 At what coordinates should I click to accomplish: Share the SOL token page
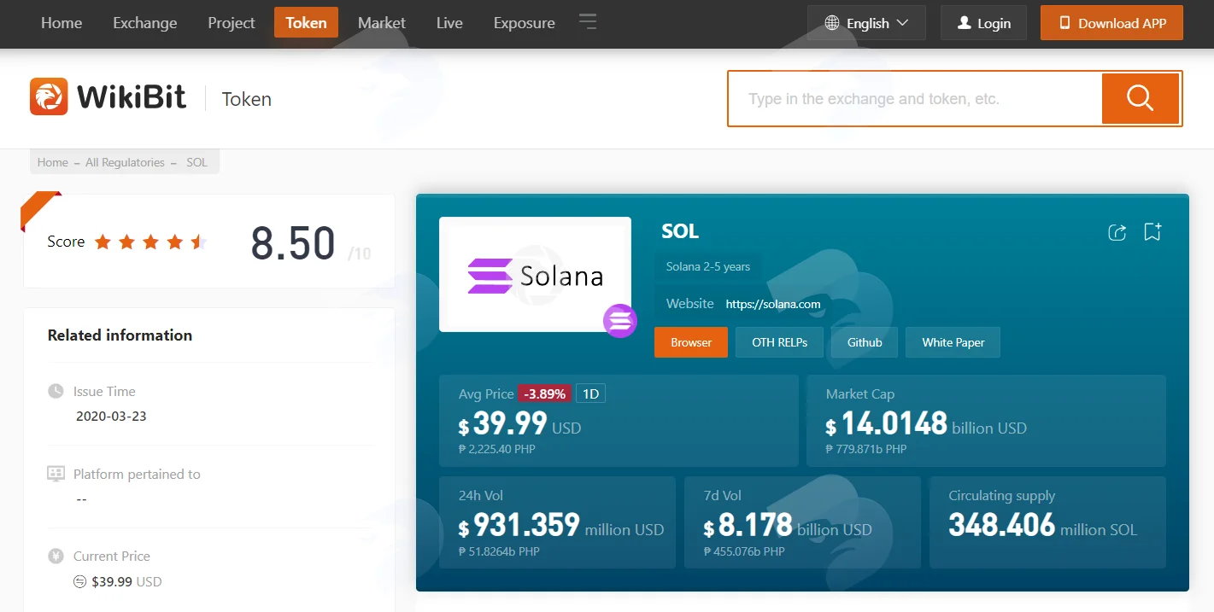pyautogui.click(x=1117, y=231)
